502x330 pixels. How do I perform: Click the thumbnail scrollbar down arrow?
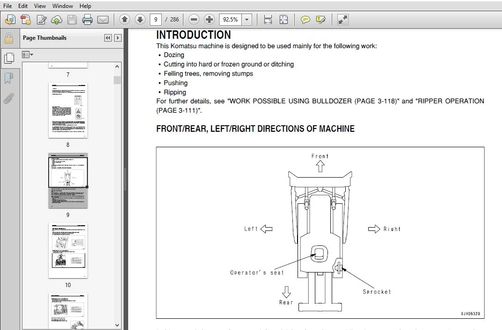click(117, 325)
